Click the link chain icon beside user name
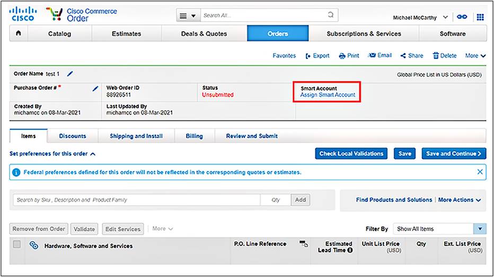494x277 pixels. (462, 17)
